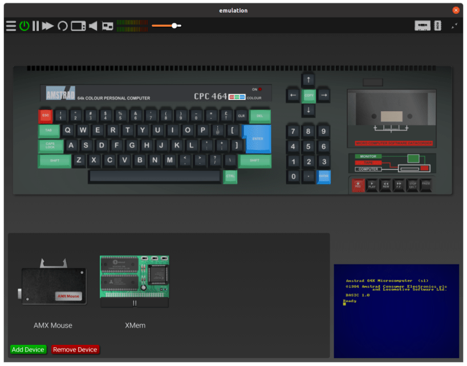The width and height of the screenshot is (467, 366).
Task: Click the red REC datacorder button
Action: [358, 185]
